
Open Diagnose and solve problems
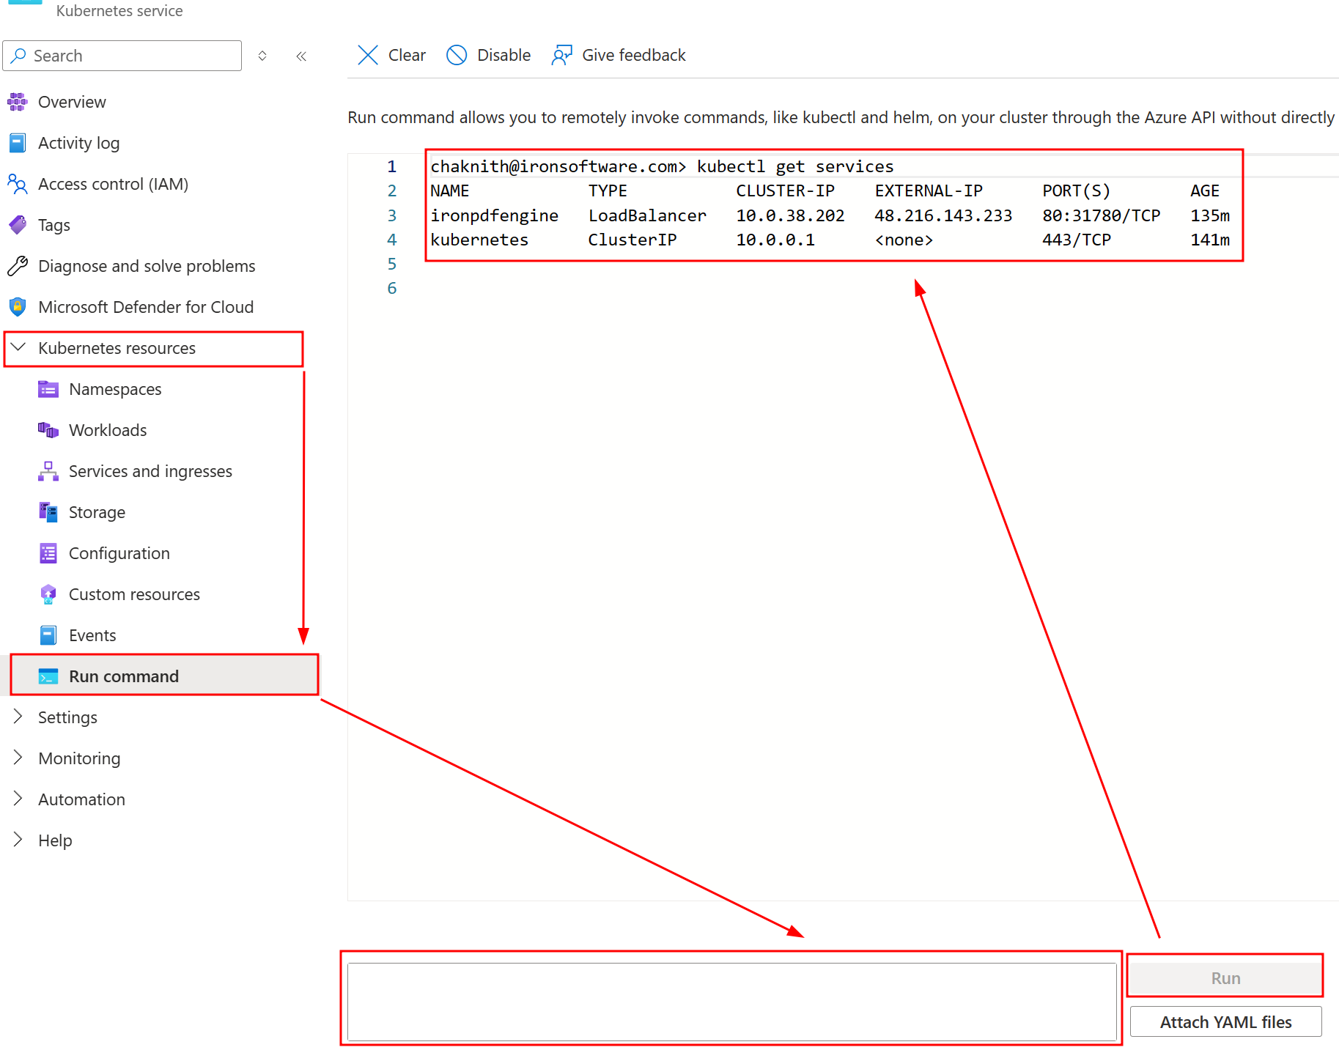[147, 266]
